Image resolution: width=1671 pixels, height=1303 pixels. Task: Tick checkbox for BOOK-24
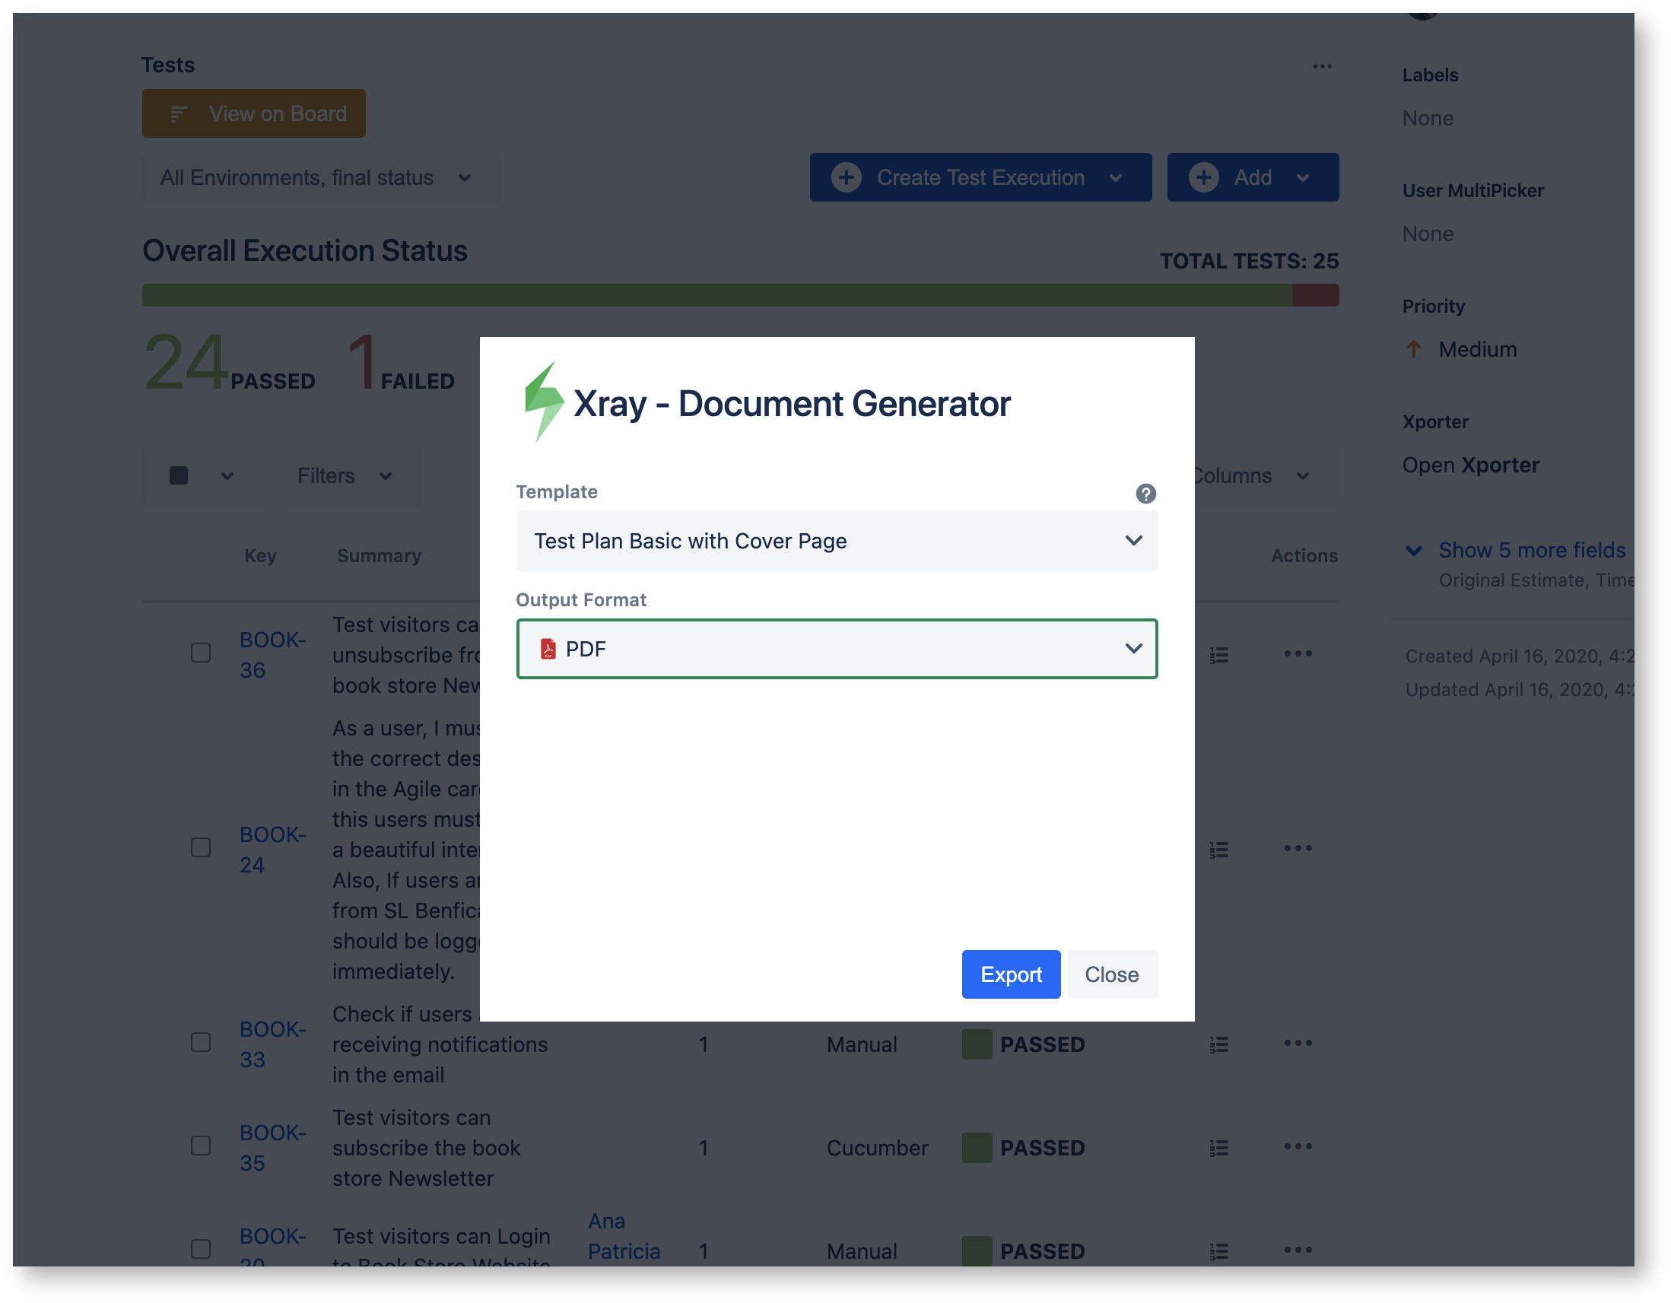201,848
